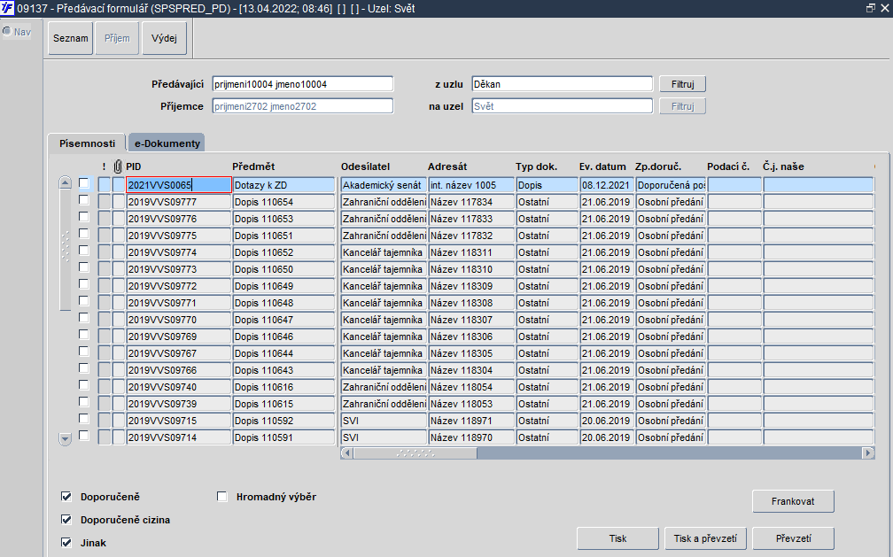The width and height of the screenshot is (893, 557).
Task: Click the Předávající input field
Action: [302, 84]
